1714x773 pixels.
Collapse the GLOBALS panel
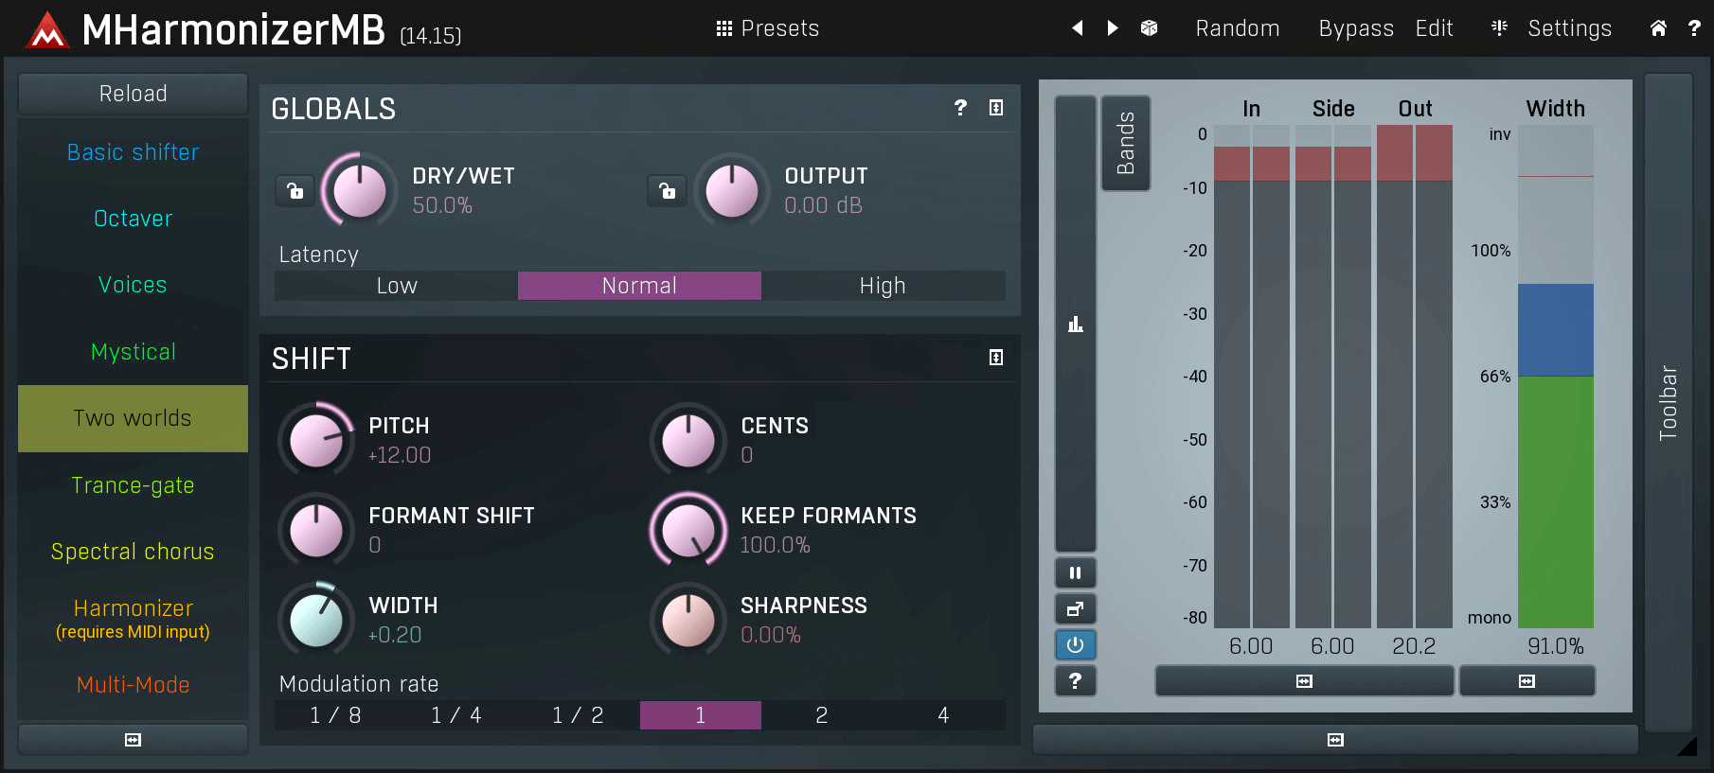(x=996, y=108)
